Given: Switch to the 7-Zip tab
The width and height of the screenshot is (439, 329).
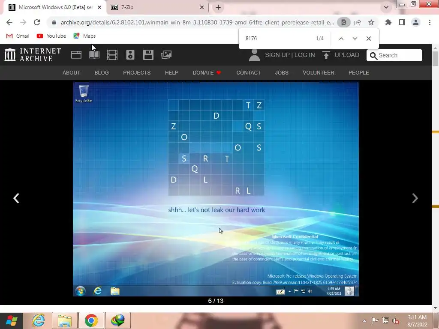Looking at the screenshot, I should tap(158, 7).
